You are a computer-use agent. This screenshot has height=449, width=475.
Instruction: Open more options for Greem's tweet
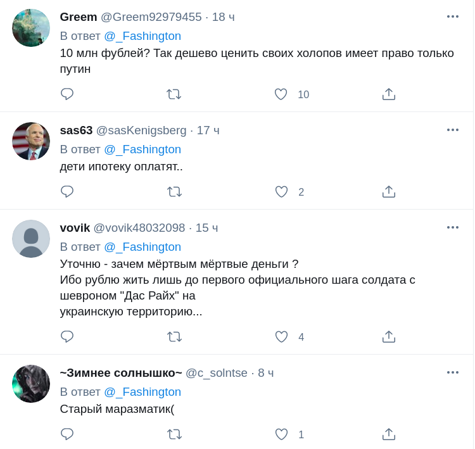[452, 16]
